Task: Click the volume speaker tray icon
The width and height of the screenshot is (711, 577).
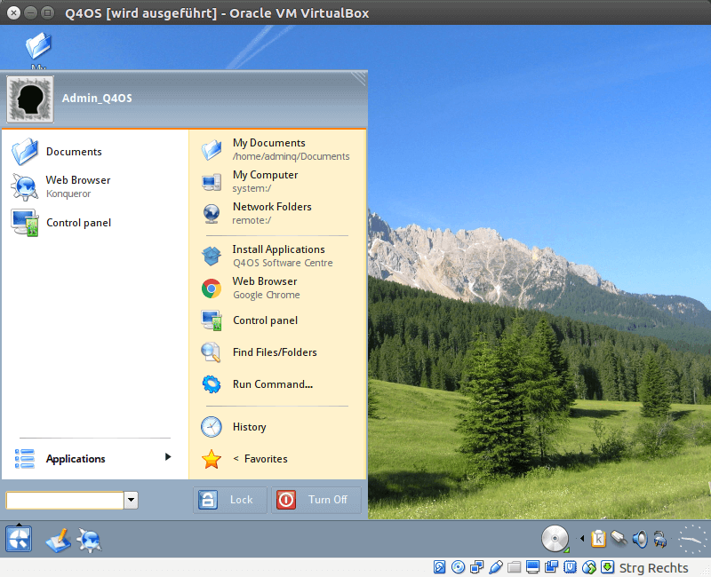Action: coord(639,539)
